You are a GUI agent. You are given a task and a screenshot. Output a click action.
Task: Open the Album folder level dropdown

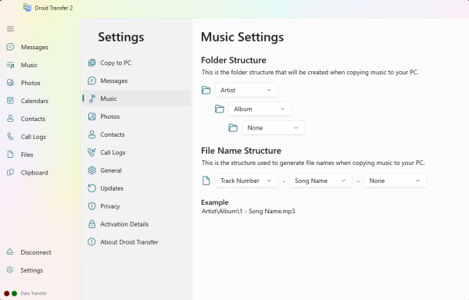coord(260,109)
